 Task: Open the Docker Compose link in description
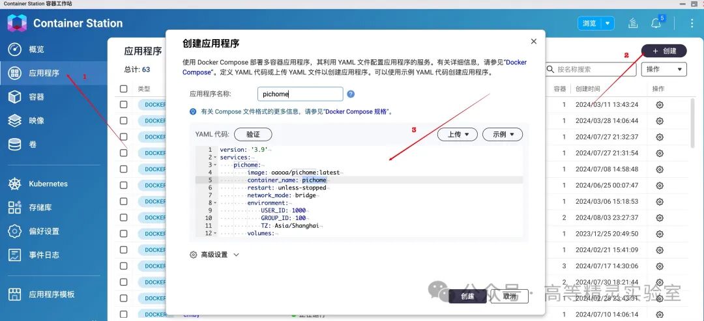click(354, 67)
